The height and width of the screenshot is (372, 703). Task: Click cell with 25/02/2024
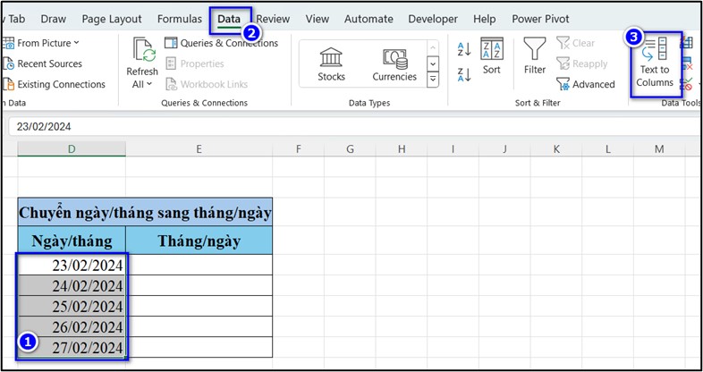[x=72, y=306]
